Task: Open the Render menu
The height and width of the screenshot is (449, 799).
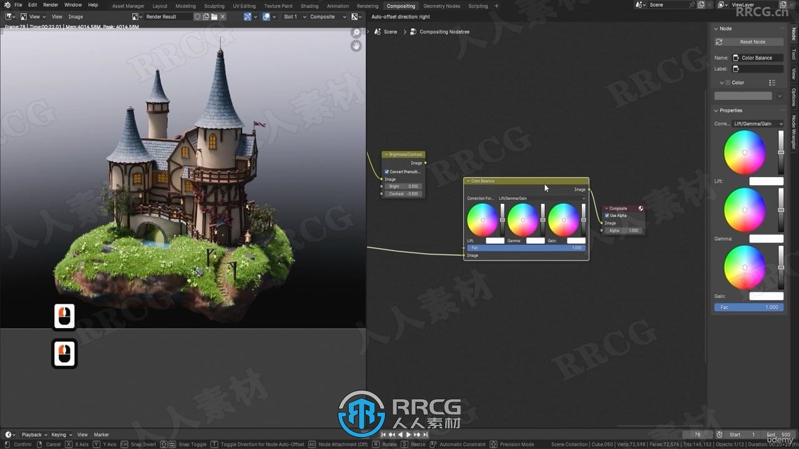Action: pyautogui.click(x=51, y=5)
